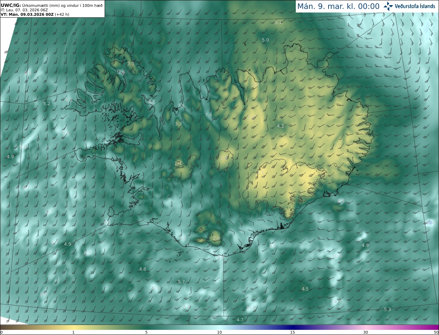Click the '4.2' value over north Iceland
This screenshot has height=335, width=439.
(281, 126)
